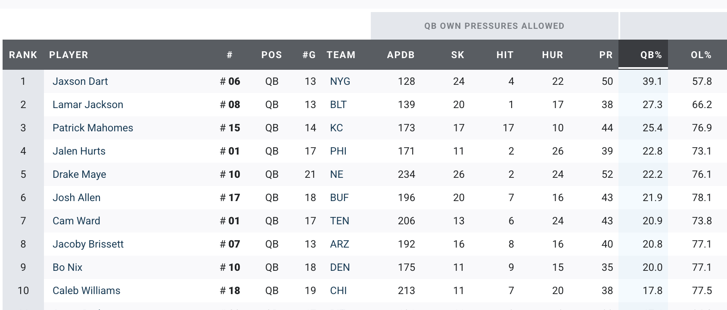Open Jaxson Dart's player page
The width and height of the screenshot is (727, 310).
pyautogui.click(x=80, y=81)
